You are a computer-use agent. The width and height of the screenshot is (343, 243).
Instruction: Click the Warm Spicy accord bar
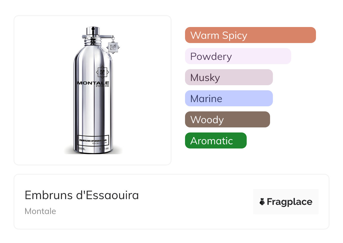(250, 35)
